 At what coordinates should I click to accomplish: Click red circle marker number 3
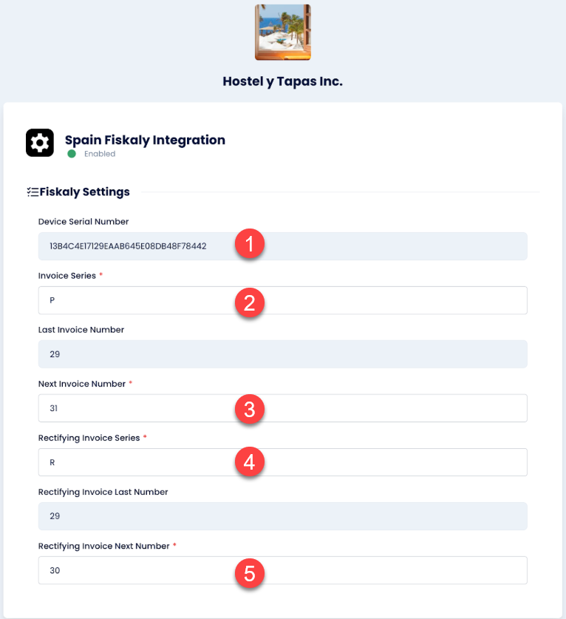pos(249,408)
